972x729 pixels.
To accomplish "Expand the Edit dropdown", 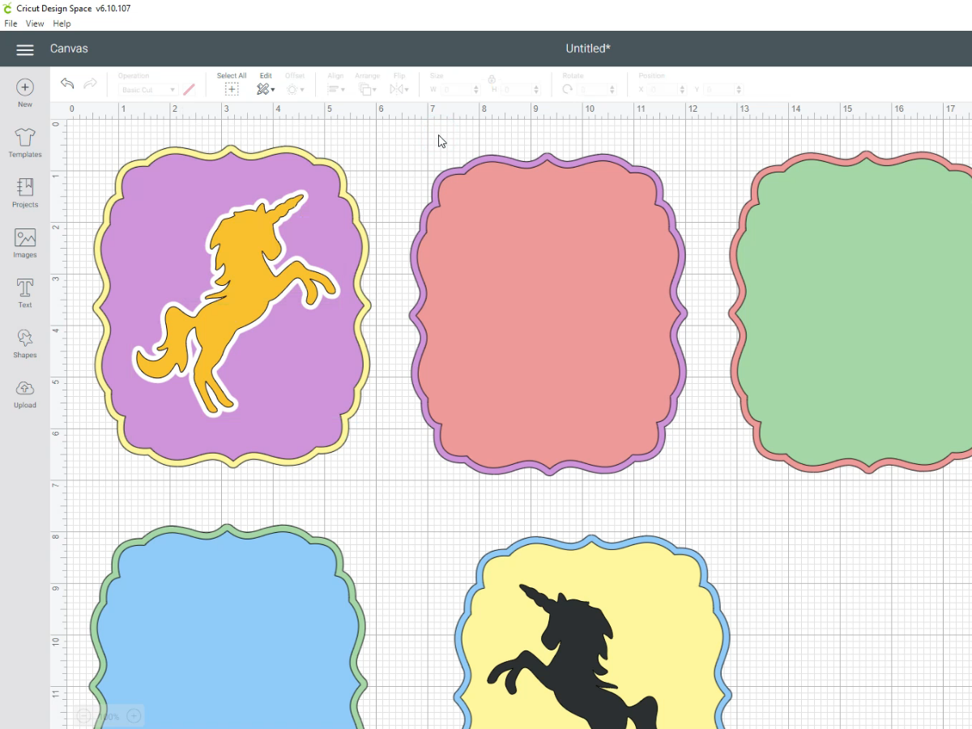I will 266,89.
